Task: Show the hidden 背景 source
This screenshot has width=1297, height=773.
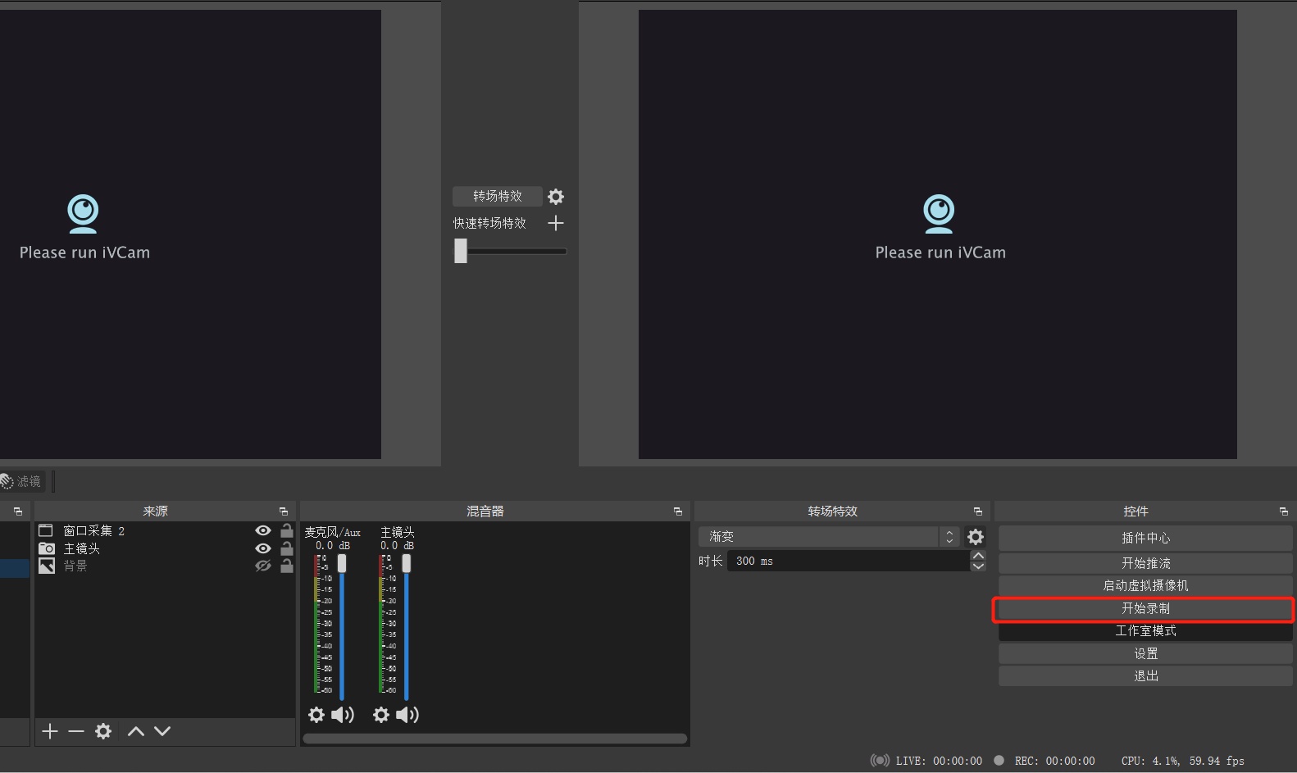Action: coord(263,566)
